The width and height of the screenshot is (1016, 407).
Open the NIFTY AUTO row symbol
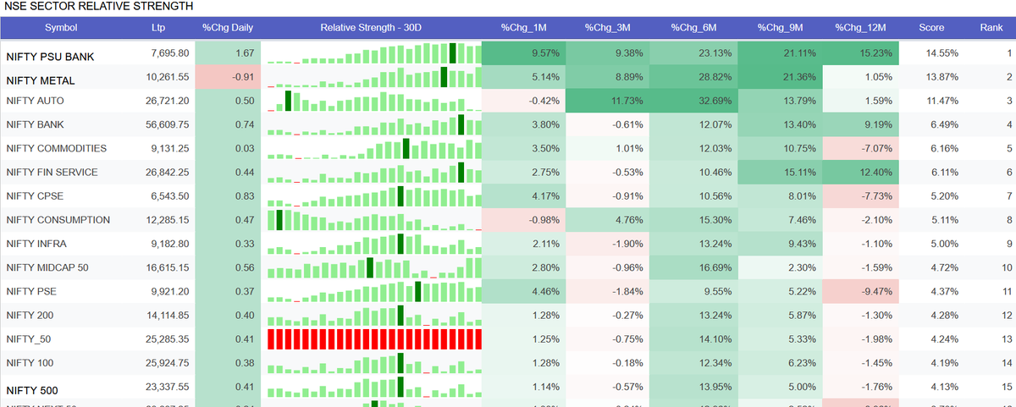click(35, 101)
